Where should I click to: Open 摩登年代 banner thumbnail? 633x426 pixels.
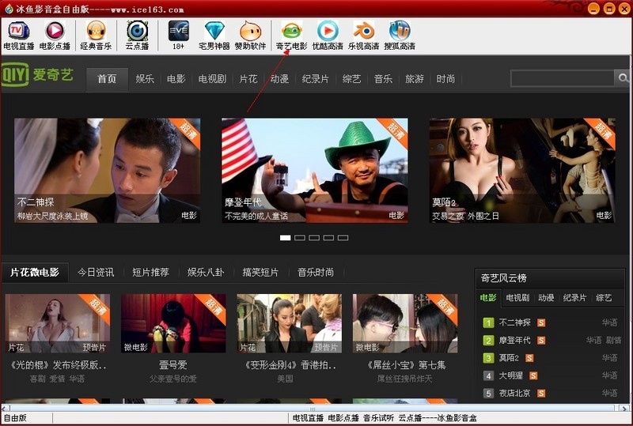[x=315, y=170]
